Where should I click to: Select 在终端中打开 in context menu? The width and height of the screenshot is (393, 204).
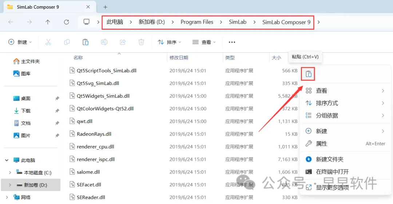(x=346, y=171)
